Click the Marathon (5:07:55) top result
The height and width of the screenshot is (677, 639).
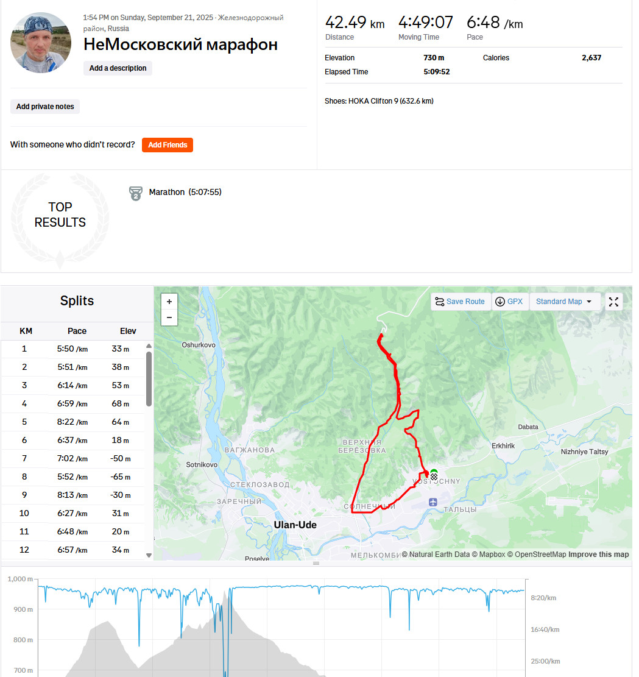185,192
